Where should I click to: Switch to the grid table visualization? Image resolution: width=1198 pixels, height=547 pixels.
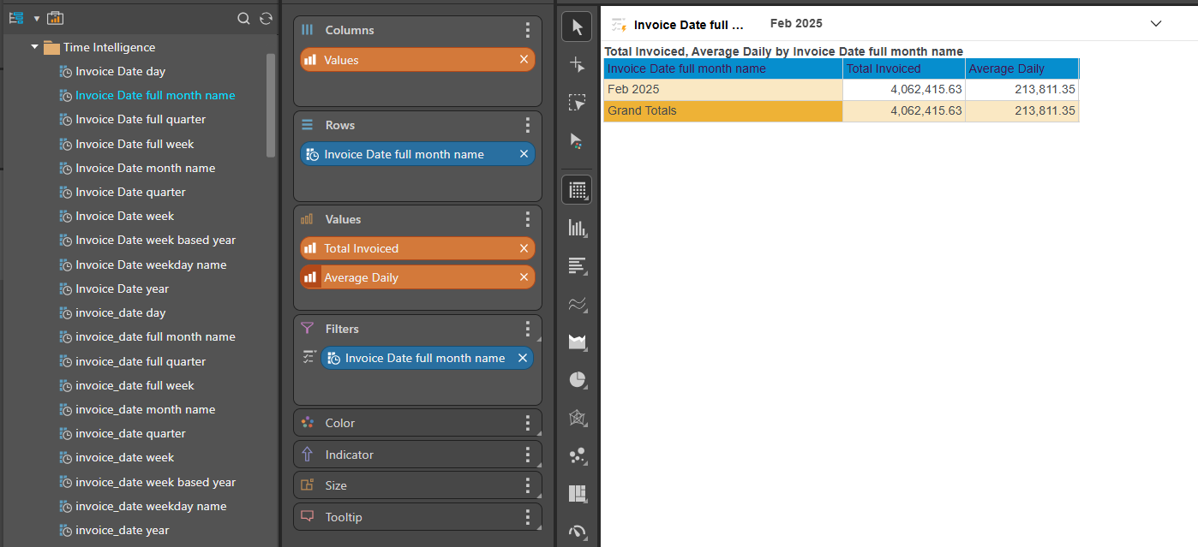click(577, 190)
